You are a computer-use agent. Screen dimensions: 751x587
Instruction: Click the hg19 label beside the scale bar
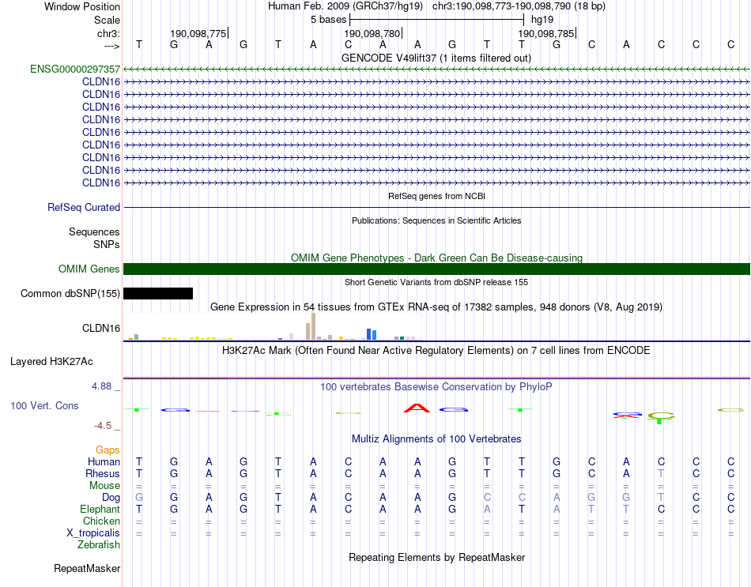click(542, 20)
